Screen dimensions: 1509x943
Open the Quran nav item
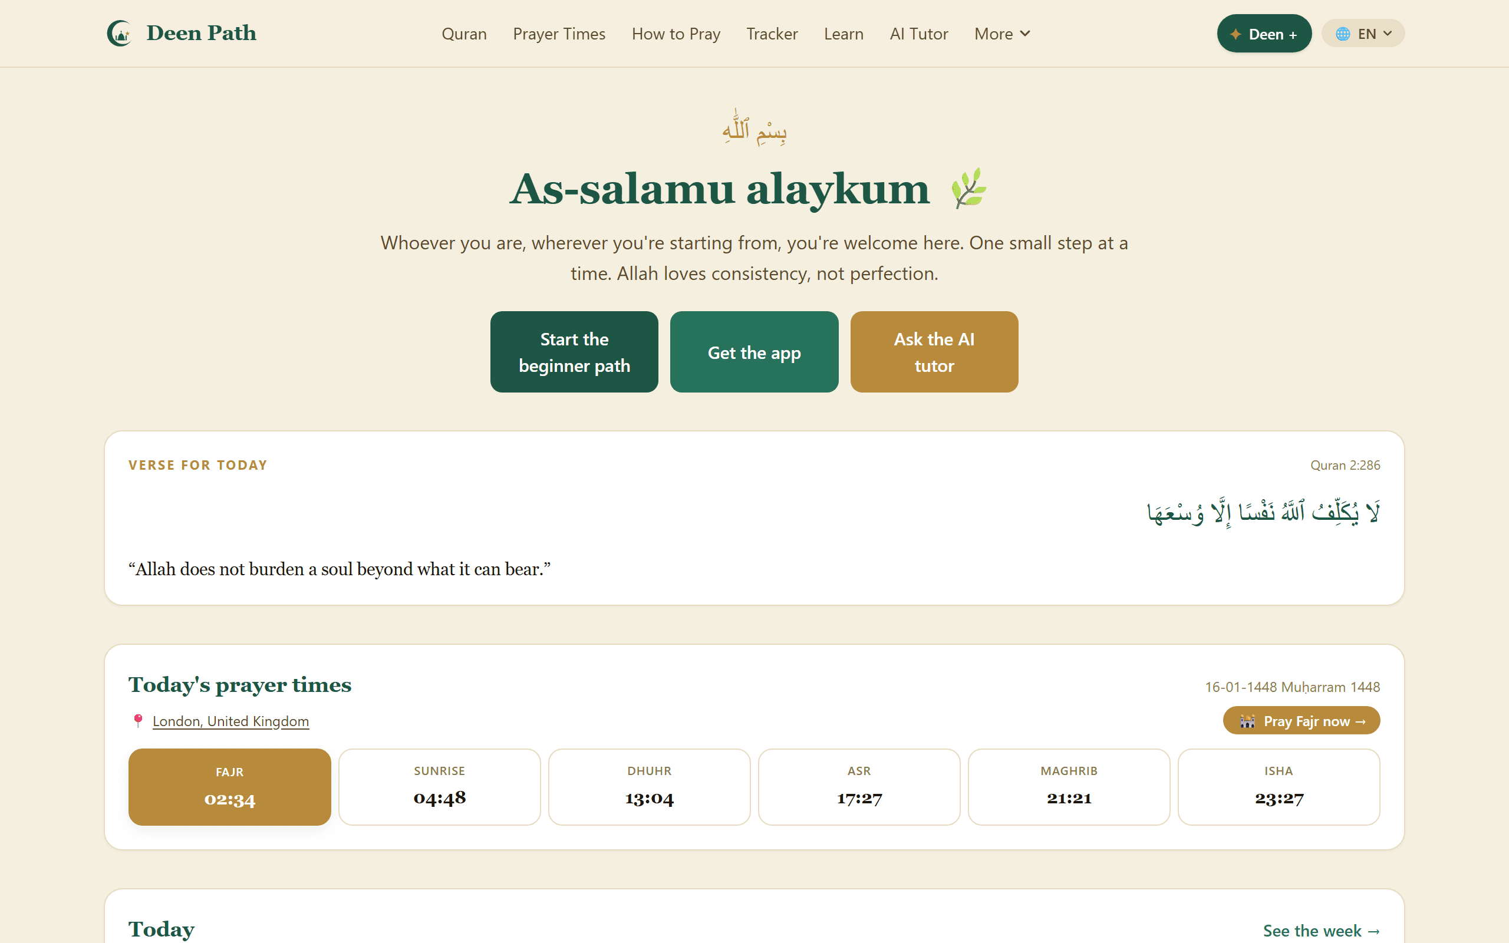tap(464, 34)
